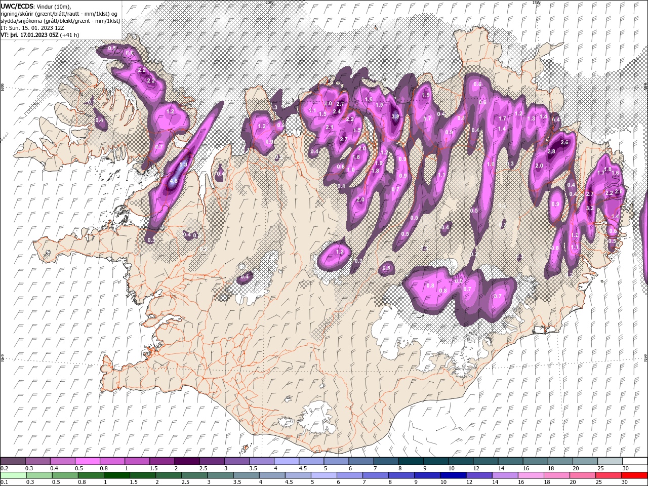
Task: Click the deep blue bottom-row swatch at 10
Action: click(x=453, y=475)
